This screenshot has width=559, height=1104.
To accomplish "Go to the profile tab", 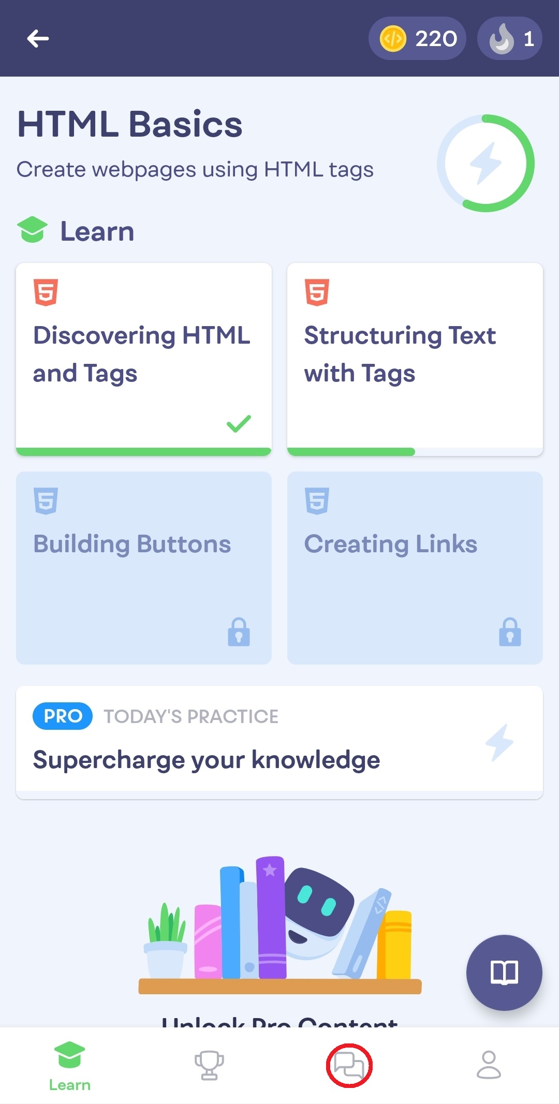I will point(489,1065).
